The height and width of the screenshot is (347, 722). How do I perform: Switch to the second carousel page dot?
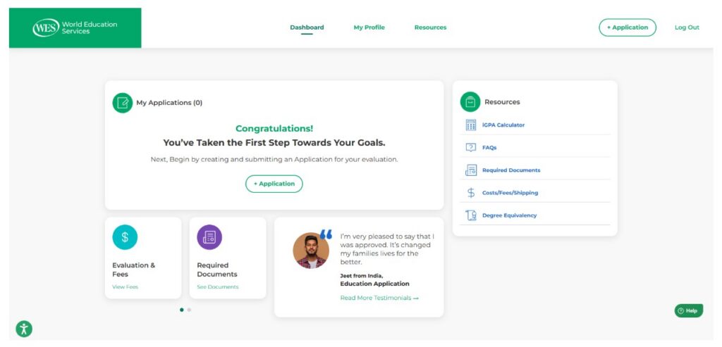189,310
